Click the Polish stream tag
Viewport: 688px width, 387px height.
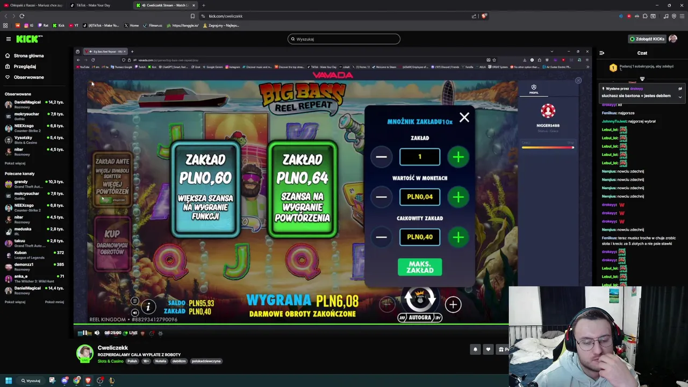point(132,361)
